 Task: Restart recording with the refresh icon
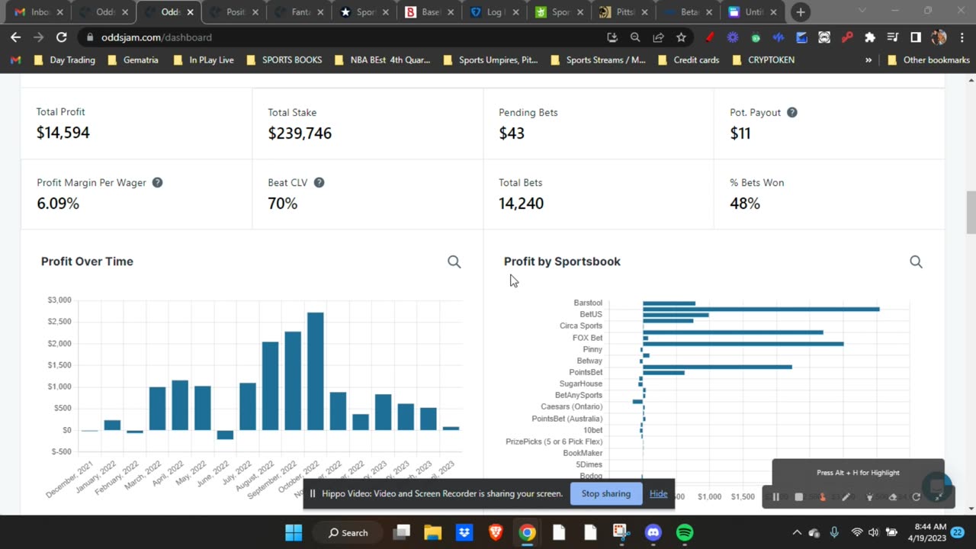click(x=916, y=497)
